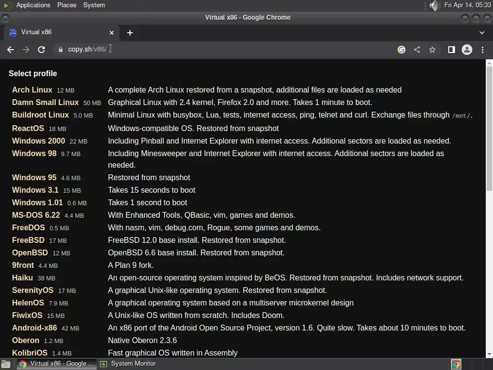The width and height of the screenshot is (493, 370).
Task: Select Virtual x86 Chrome taskbar entry
Action: [x=57, y=364]
